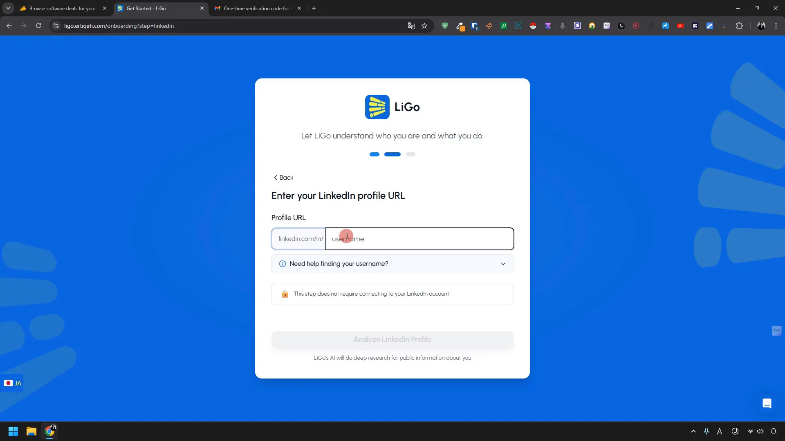Open the notification bell in taskbar
This screenshot has height=441, width=785.
point(774,431)
